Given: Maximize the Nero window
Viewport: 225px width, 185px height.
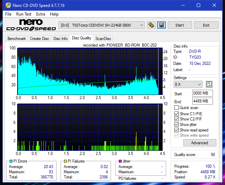Looking at the screenshot, I should tap(198, 5).
